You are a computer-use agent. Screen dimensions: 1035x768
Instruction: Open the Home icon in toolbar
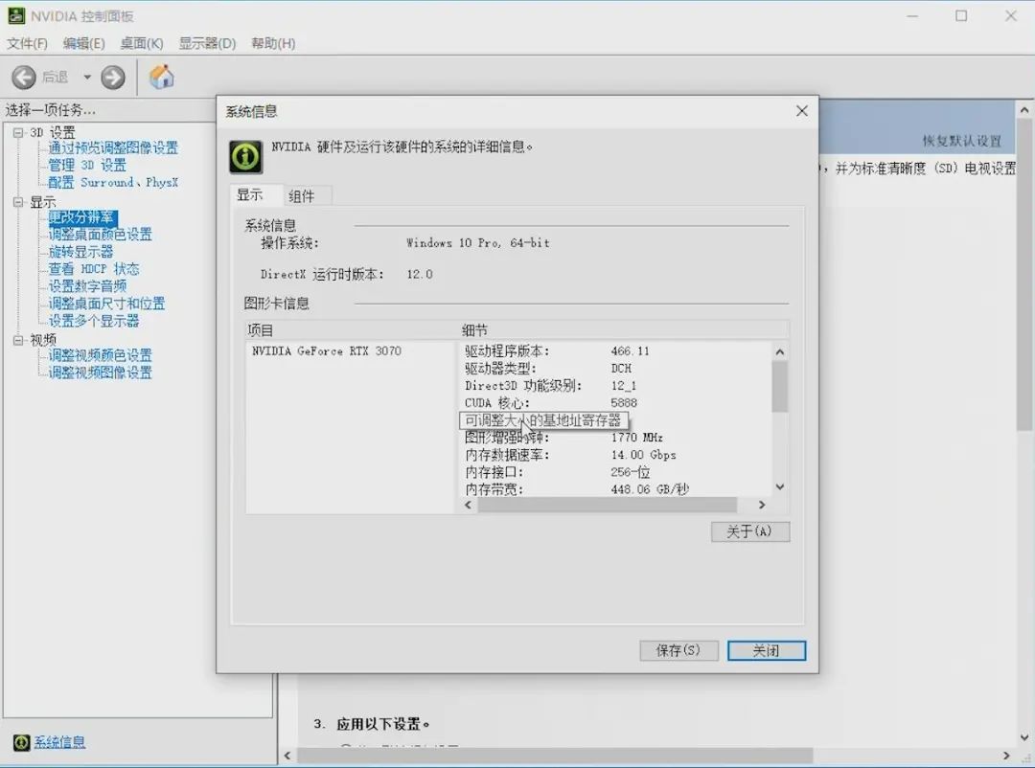tap(161, 77)
